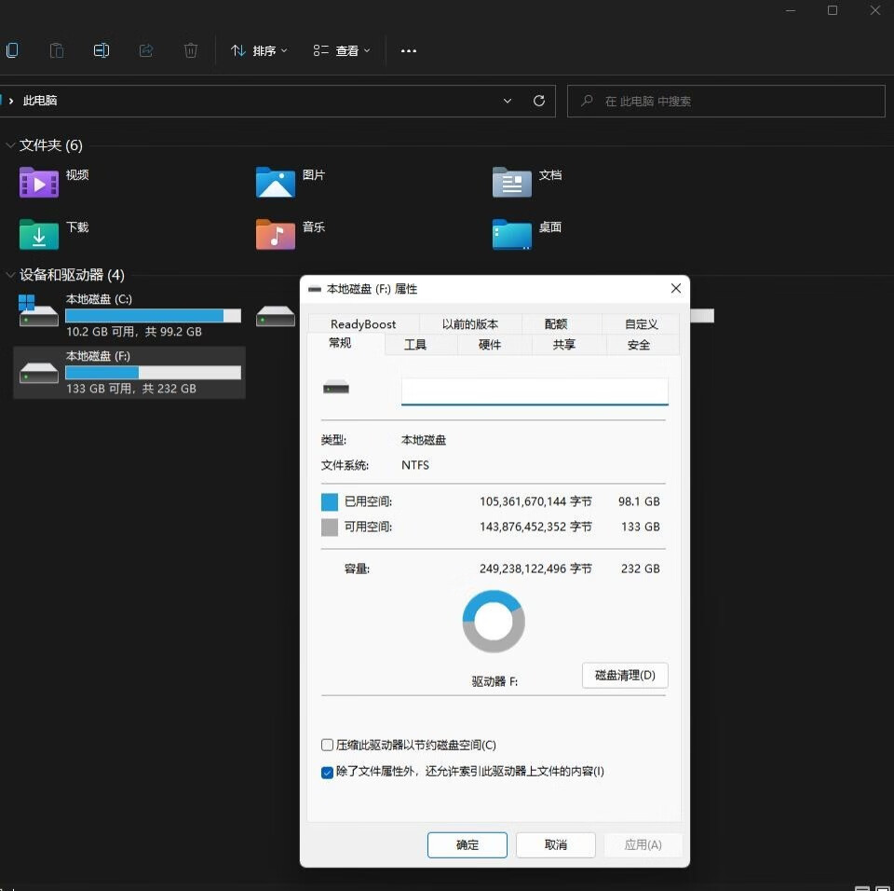Click the Share icon in toolbar
The height and width of the screenshot is (891, 894).
click(146, 50)
